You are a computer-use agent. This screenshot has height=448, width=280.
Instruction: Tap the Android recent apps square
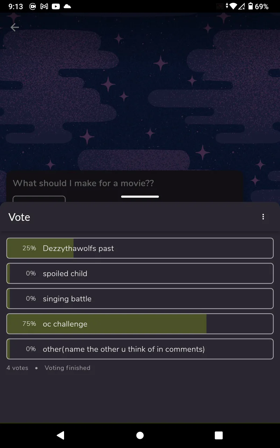tap(219, 435)
